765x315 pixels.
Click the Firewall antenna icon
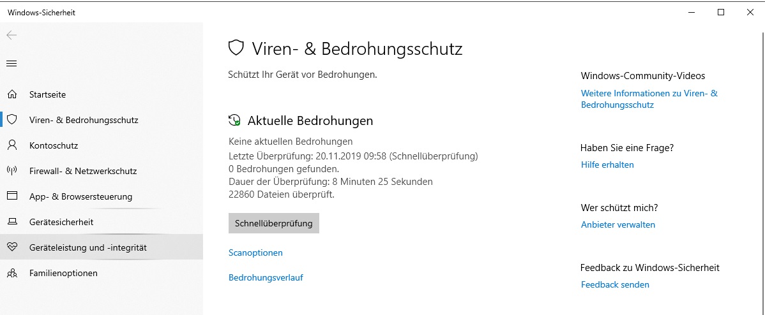point(12,171)
